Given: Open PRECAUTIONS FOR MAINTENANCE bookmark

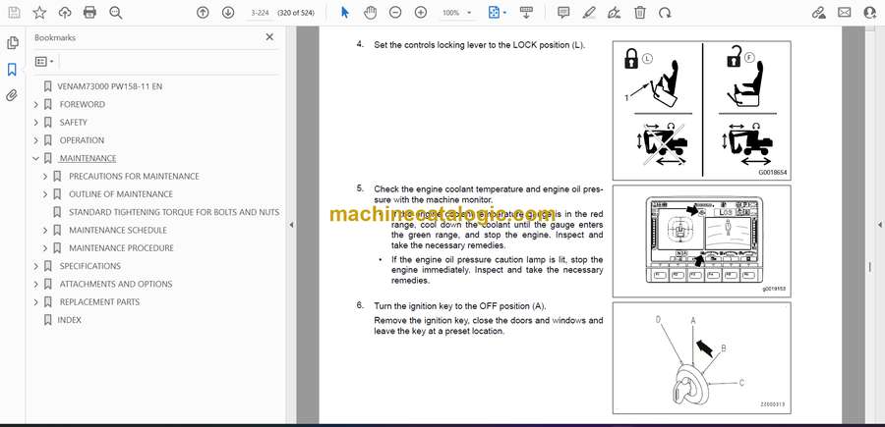Looking at the screenshot, I should [x=135, y=177].
